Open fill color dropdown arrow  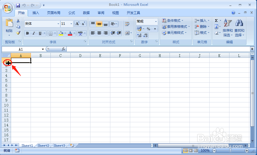(x=65, y=33)
